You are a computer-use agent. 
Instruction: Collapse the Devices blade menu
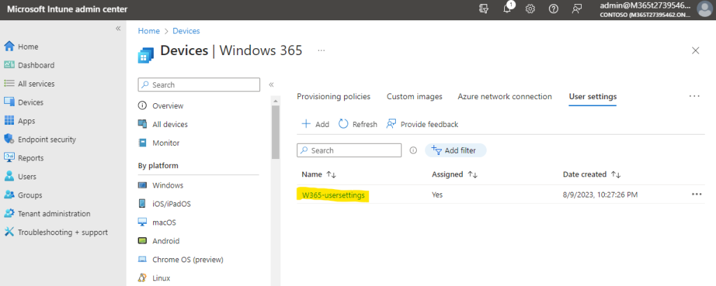(x=271, y=84)
